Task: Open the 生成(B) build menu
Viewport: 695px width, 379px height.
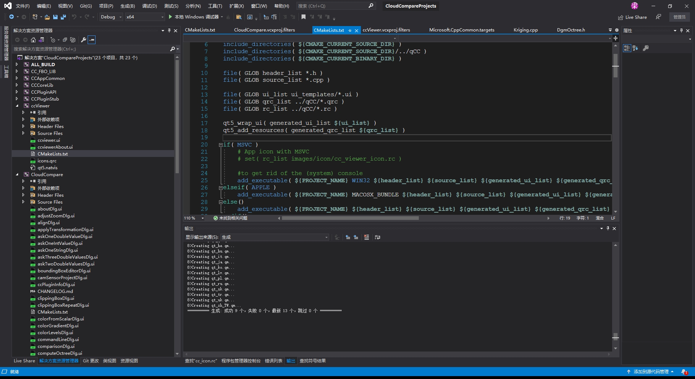Action: (x=127, y=6)
